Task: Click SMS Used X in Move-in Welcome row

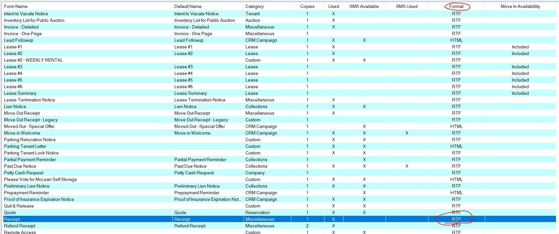Action: point(407,133)
